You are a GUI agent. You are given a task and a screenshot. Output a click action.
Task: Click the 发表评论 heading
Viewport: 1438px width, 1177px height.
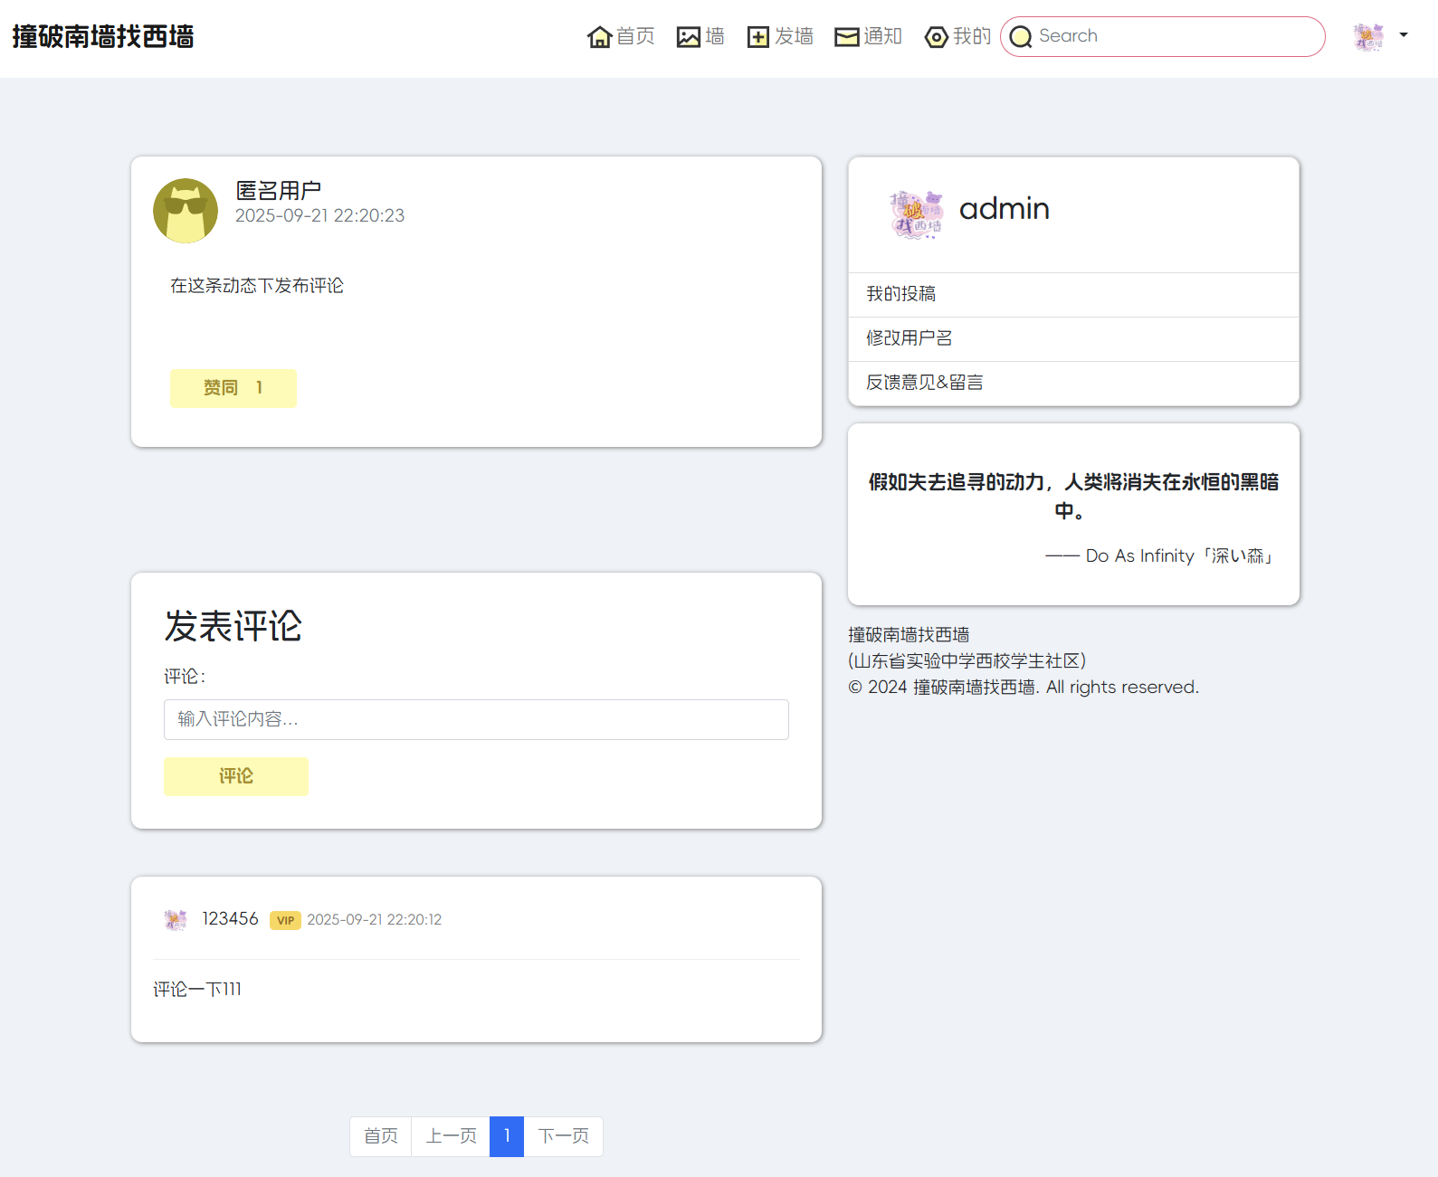[233, 626]
